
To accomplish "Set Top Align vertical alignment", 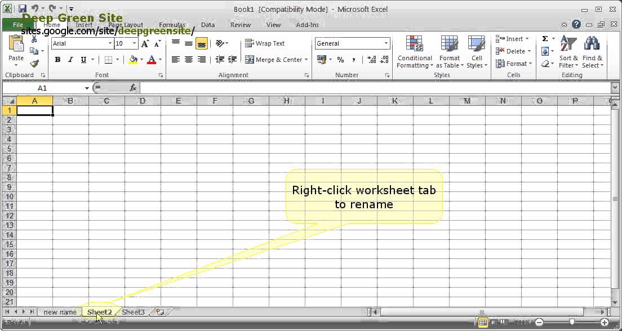I will click(176, 43).
